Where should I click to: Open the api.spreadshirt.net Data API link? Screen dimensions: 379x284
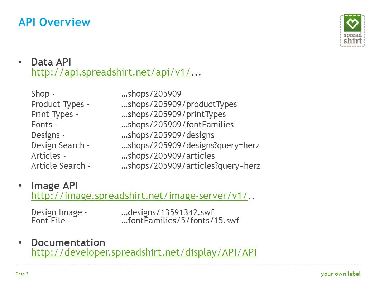coord(111,72)
